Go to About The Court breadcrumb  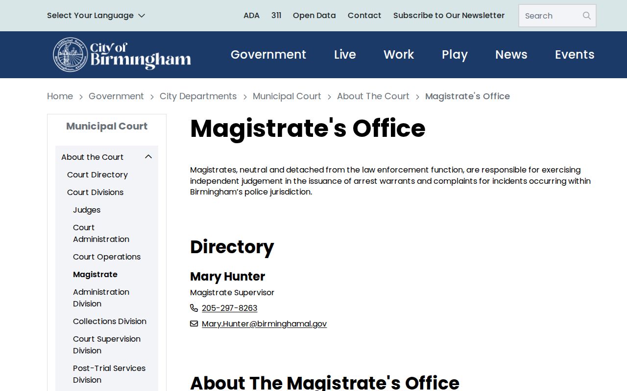click(x=373, y=96)
